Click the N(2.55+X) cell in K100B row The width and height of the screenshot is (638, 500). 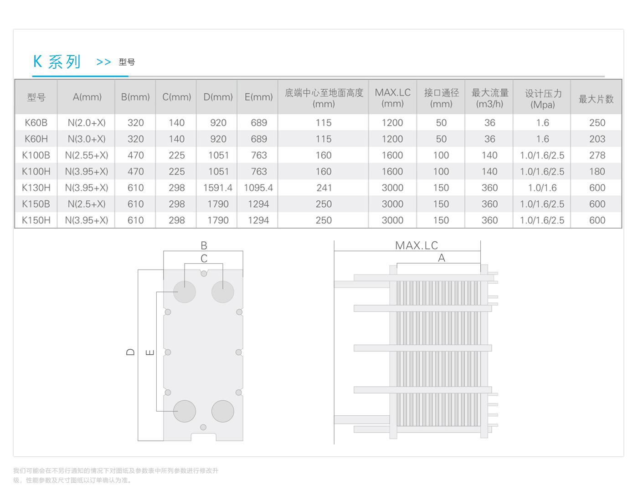coord(87,155)
